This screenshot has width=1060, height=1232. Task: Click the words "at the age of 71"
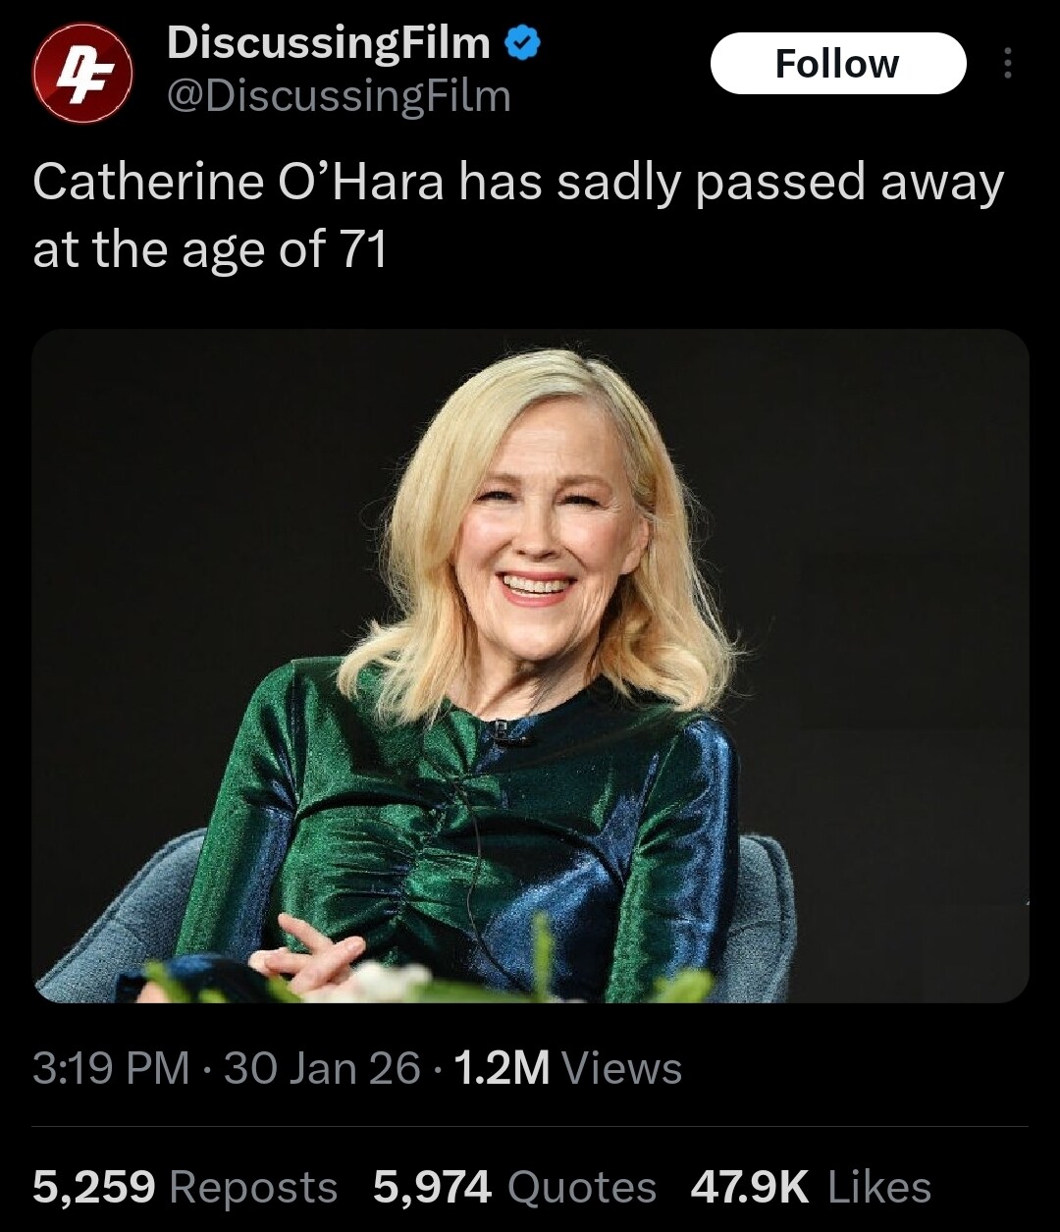coord(209,250)
